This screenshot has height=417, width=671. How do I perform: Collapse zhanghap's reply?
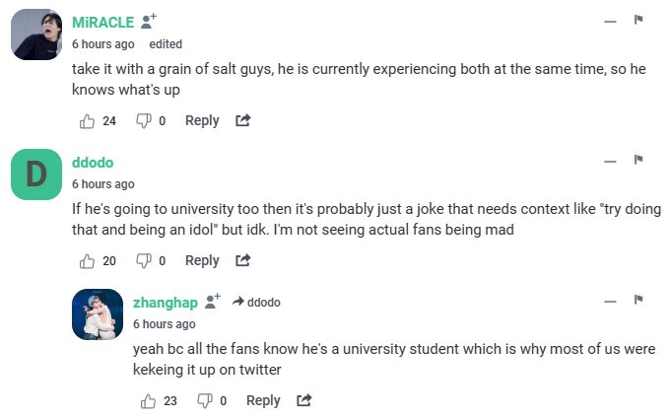tap(610, 301)
